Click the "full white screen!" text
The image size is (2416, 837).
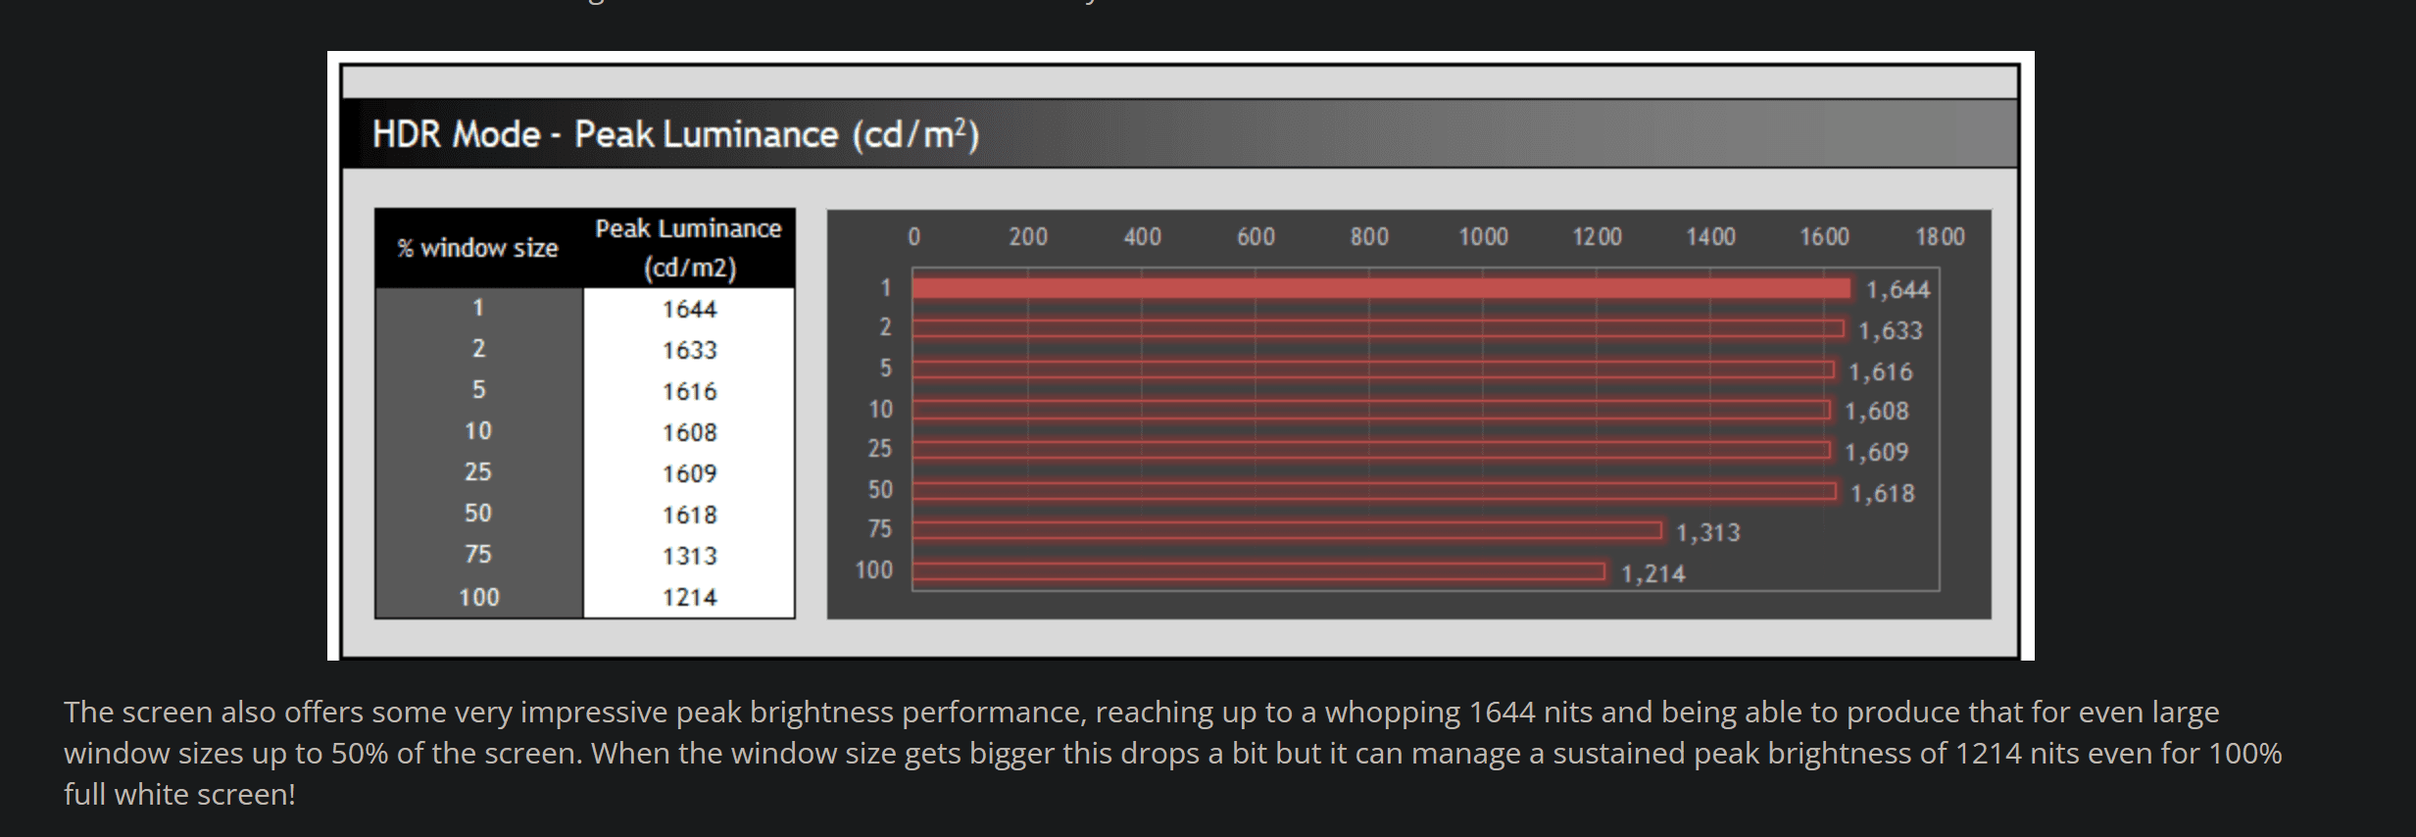tap(179, 795)
